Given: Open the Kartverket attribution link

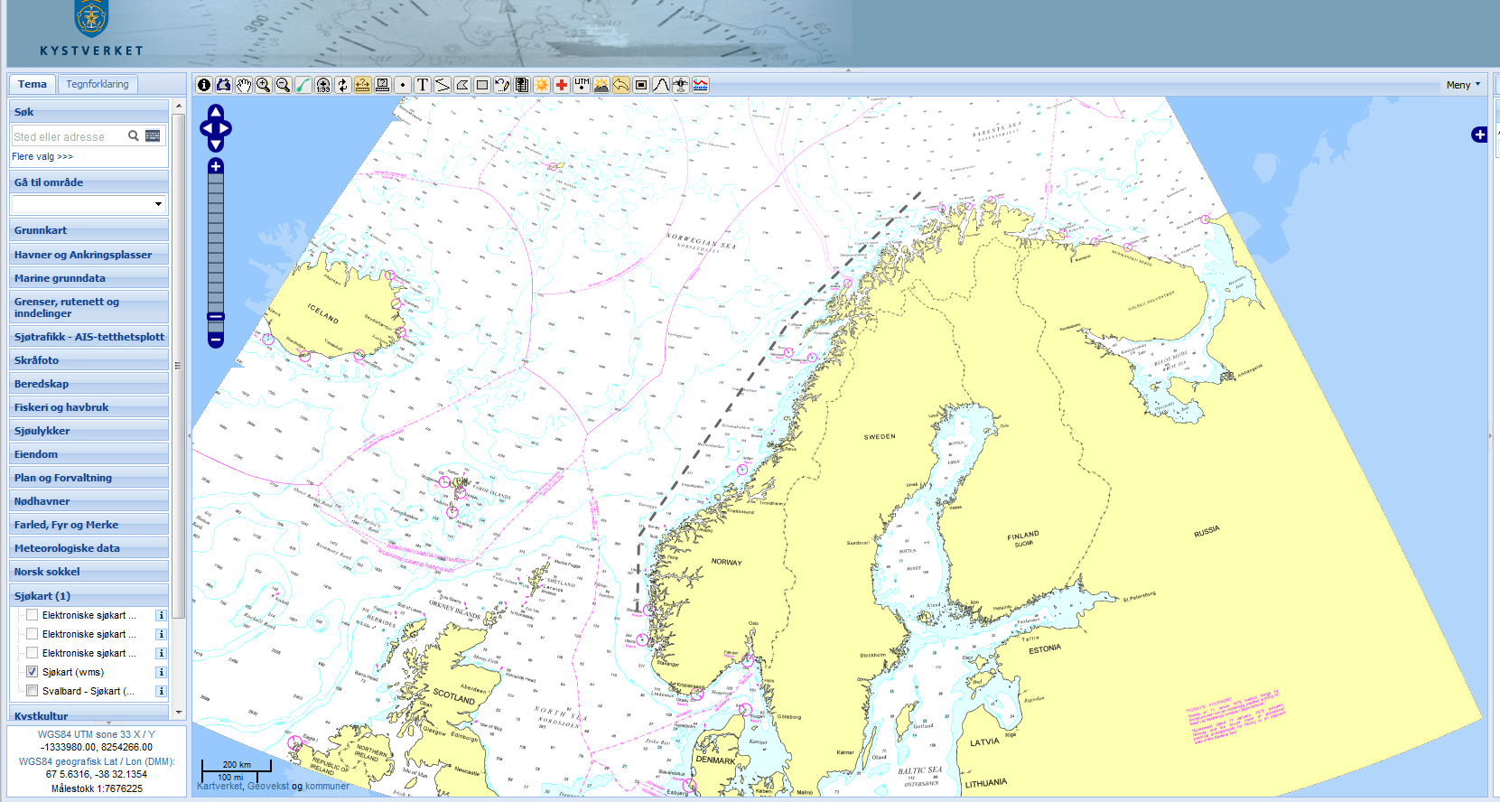Looking at the screenshot, I should point(220,786).
